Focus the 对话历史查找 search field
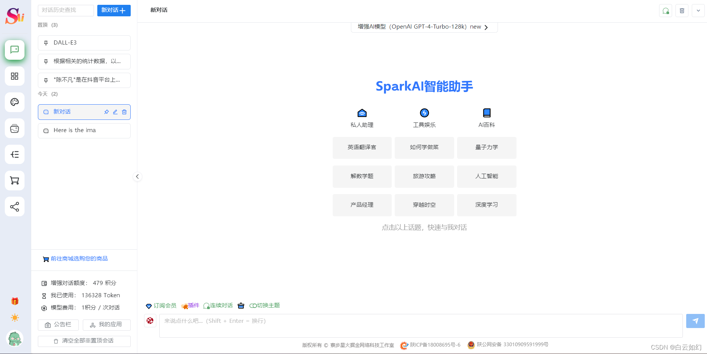707x354 pixels. pyautogui.click(x=66, y=10)
